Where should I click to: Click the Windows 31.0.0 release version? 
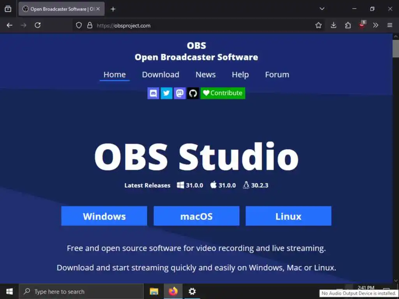190,185
